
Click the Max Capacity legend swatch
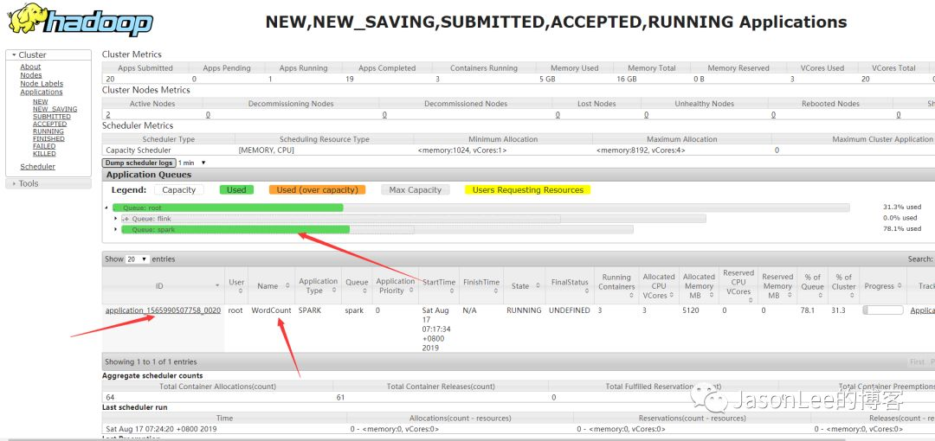415,190
